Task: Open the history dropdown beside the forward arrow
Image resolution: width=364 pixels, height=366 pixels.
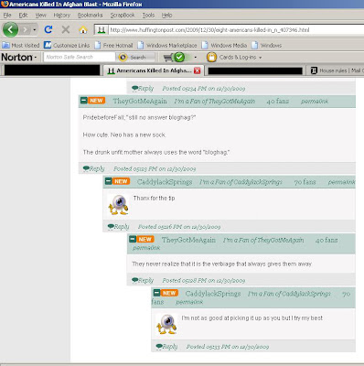Action: (x=35, y=30)
